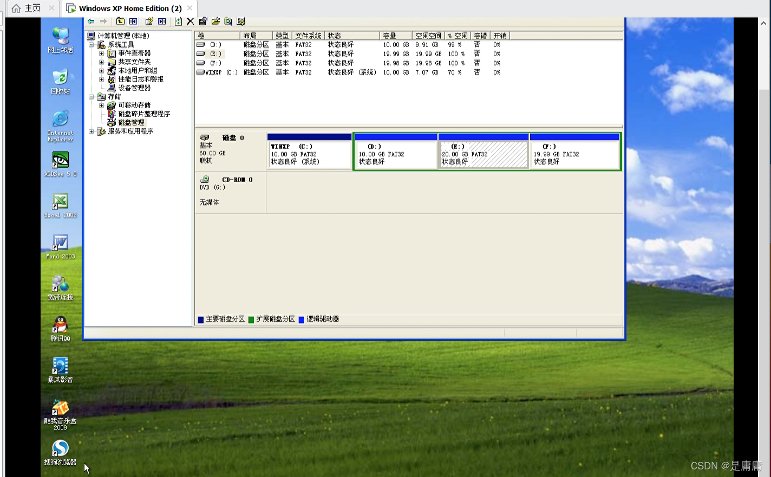
Task: Expand the 事件查看器 tree node
Action: pos(101,54)
